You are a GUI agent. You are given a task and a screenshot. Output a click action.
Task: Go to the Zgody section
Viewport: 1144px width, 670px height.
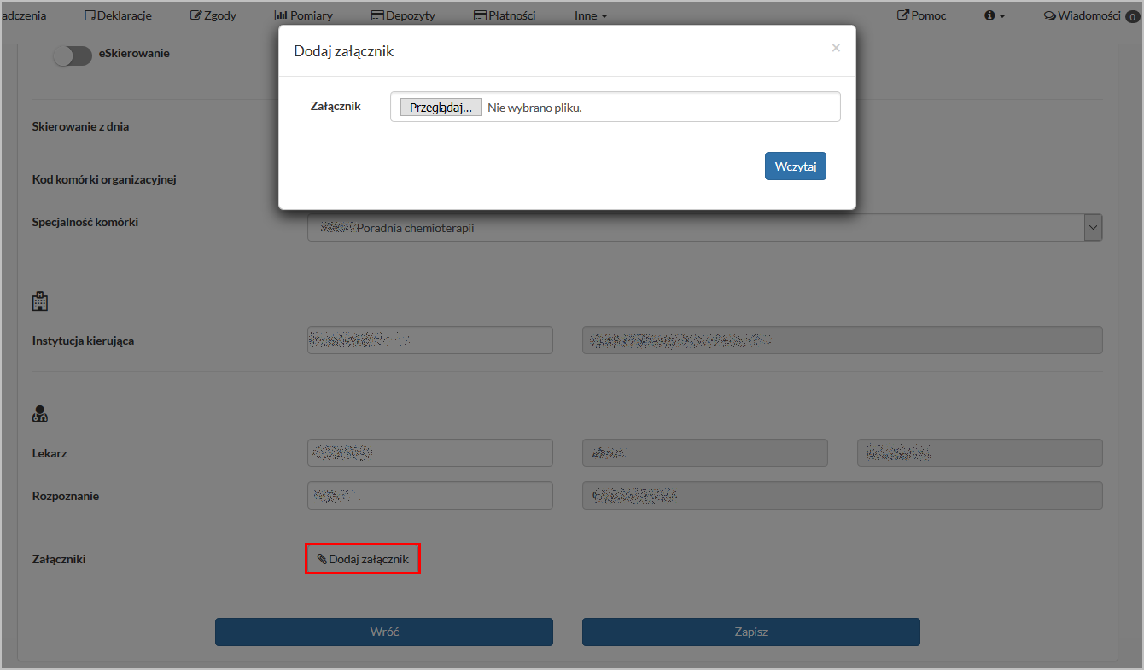click(x=213, y=15)
